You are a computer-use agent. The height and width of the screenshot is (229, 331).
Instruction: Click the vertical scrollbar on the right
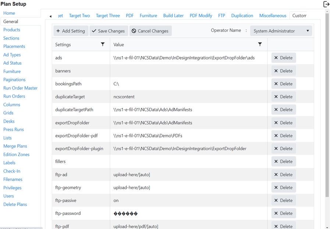(x=327, y=110)
